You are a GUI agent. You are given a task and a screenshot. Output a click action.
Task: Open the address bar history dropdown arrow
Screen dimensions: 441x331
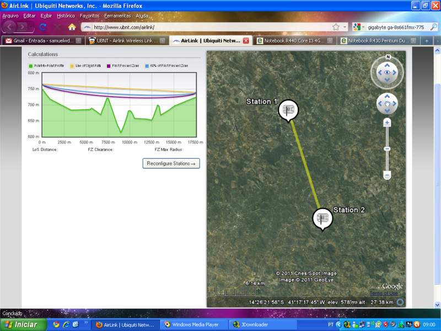[345, 27]
